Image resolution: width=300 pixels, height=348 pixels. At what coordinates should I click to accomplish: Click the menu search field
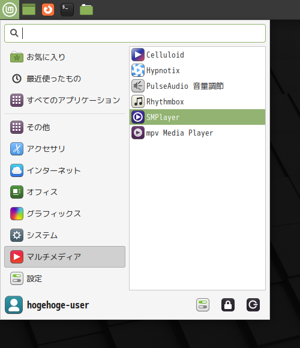coord(135,33)
